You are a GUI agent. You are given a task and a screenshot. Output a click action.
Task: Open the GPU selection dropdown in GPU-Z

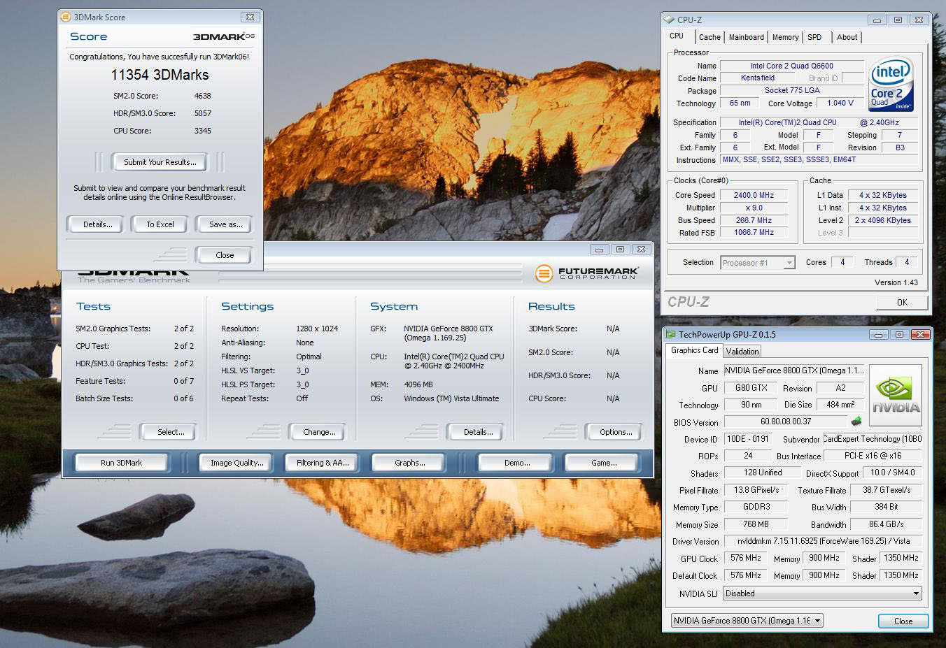point(747,620)
